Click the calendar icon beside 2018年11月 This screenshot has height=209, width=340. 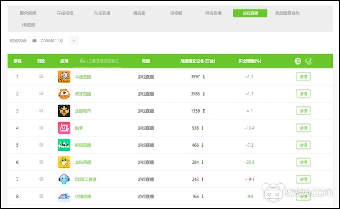[x=35, y=41]
